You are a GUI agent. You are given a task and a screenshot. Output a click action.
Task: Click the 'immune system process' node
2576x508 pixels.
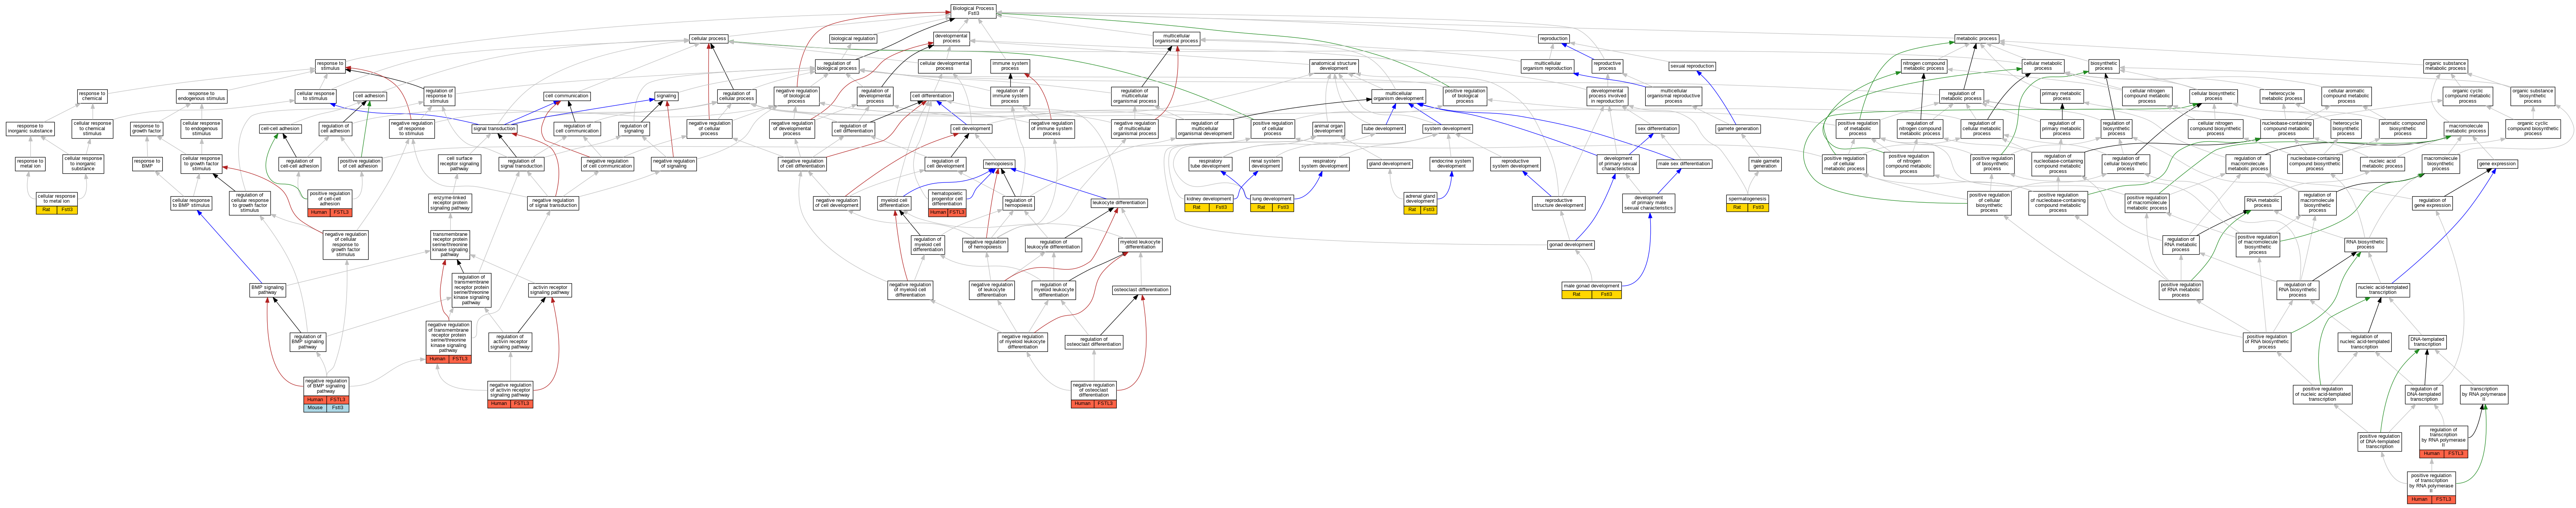[1010, 66]
